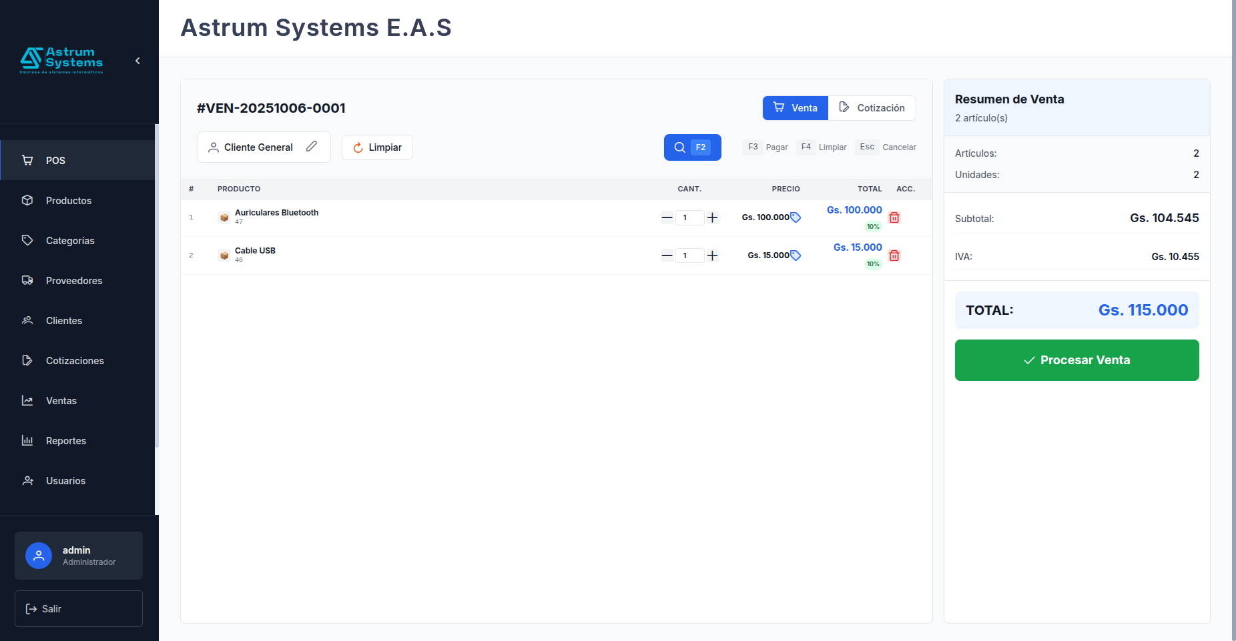This screenshot has height=641, width=1236.
Task: Collapse the sidebar with the chevron arrow
Action: tap(137, 61)
